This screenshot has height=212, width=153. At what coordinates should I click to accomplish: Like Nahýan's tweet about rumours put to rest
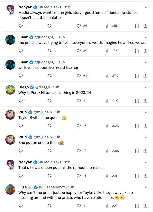pos(79,176)
